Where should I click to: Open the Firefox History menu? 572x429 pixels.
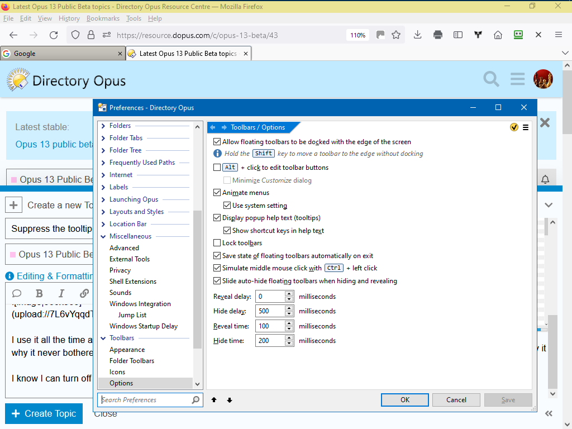(69, 18)
